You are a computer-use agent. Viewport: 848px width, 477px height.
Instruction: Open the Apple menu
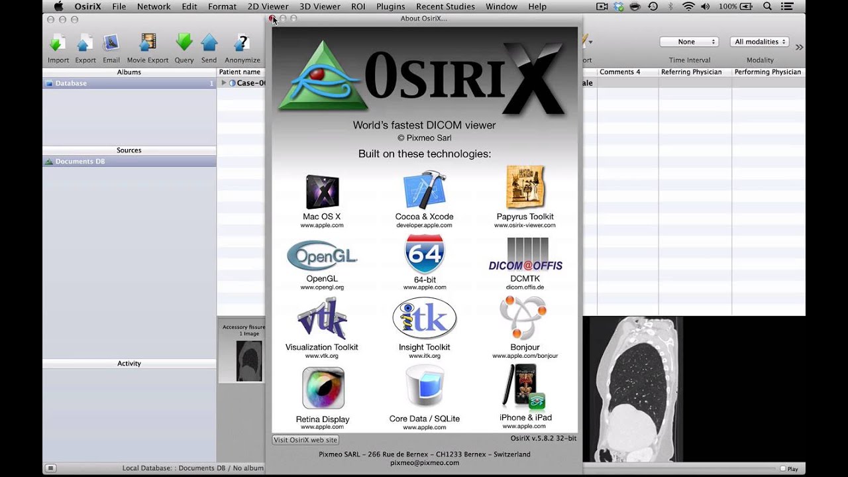pos(58,7)
